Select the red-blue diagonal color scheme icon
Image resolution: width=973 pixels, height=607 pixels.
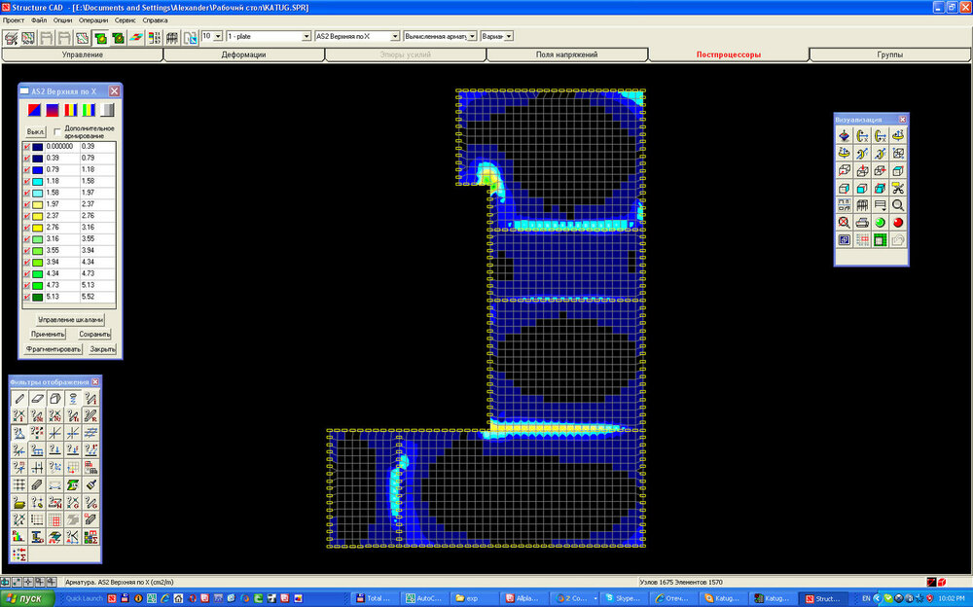click(x=34, y=110)
